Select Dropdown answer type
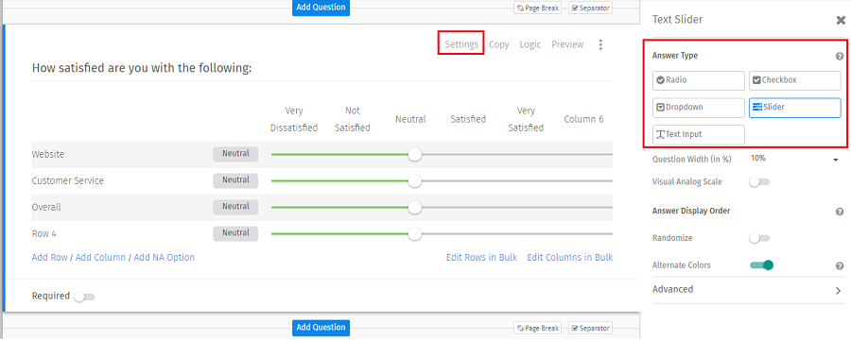This screenshot has height=340, width=851. (699, 108)
